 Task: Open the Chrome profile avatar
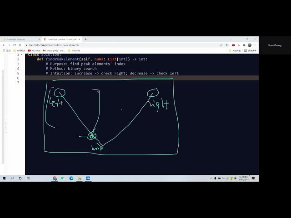point(250,45)
